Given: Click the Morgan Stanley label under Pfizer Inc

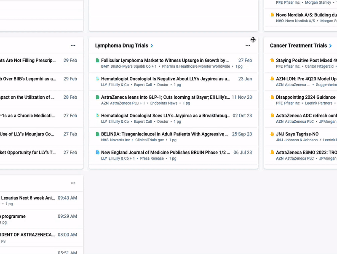Looking at the screenshot, I should coord(318,3).
